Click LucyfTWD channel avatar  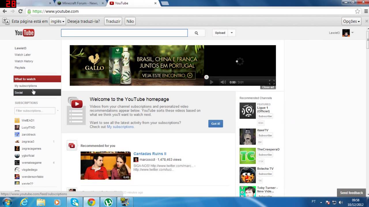coord(17,127)
